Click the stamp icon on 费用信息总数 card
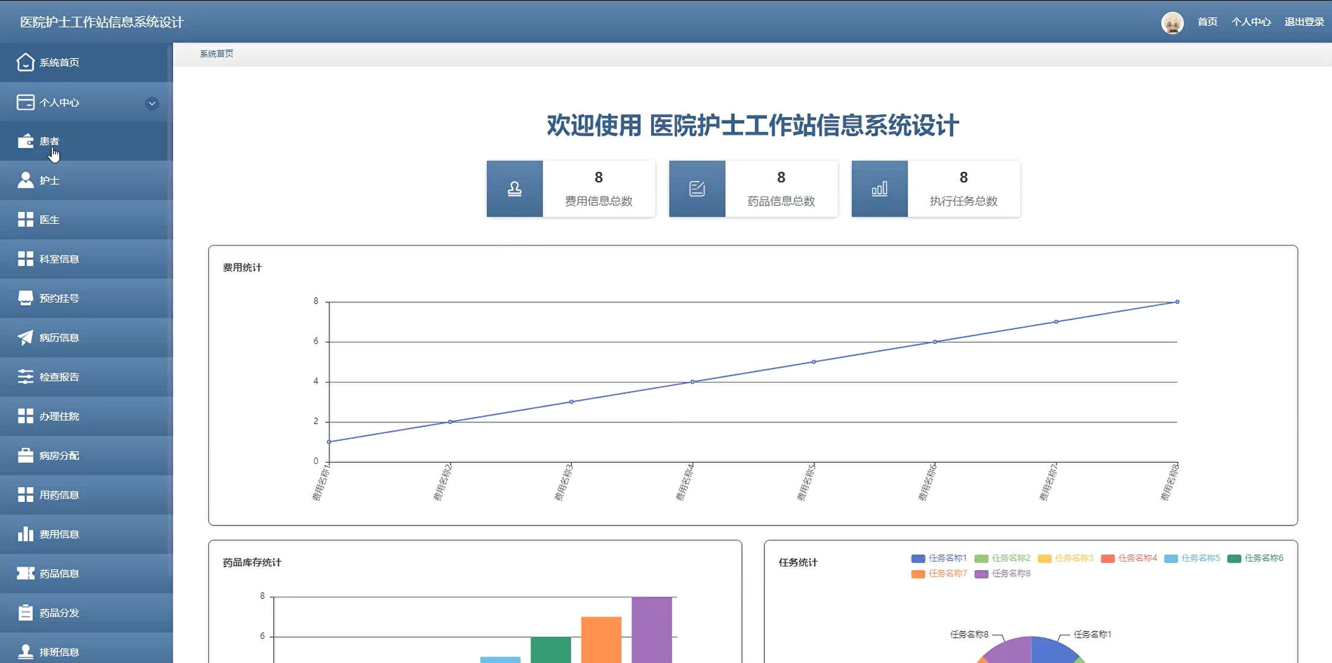This screenshot has width=1332, height=663. click(515, 189)
